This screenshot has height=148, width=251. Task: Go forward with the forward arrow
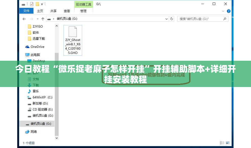click(32, 19)
